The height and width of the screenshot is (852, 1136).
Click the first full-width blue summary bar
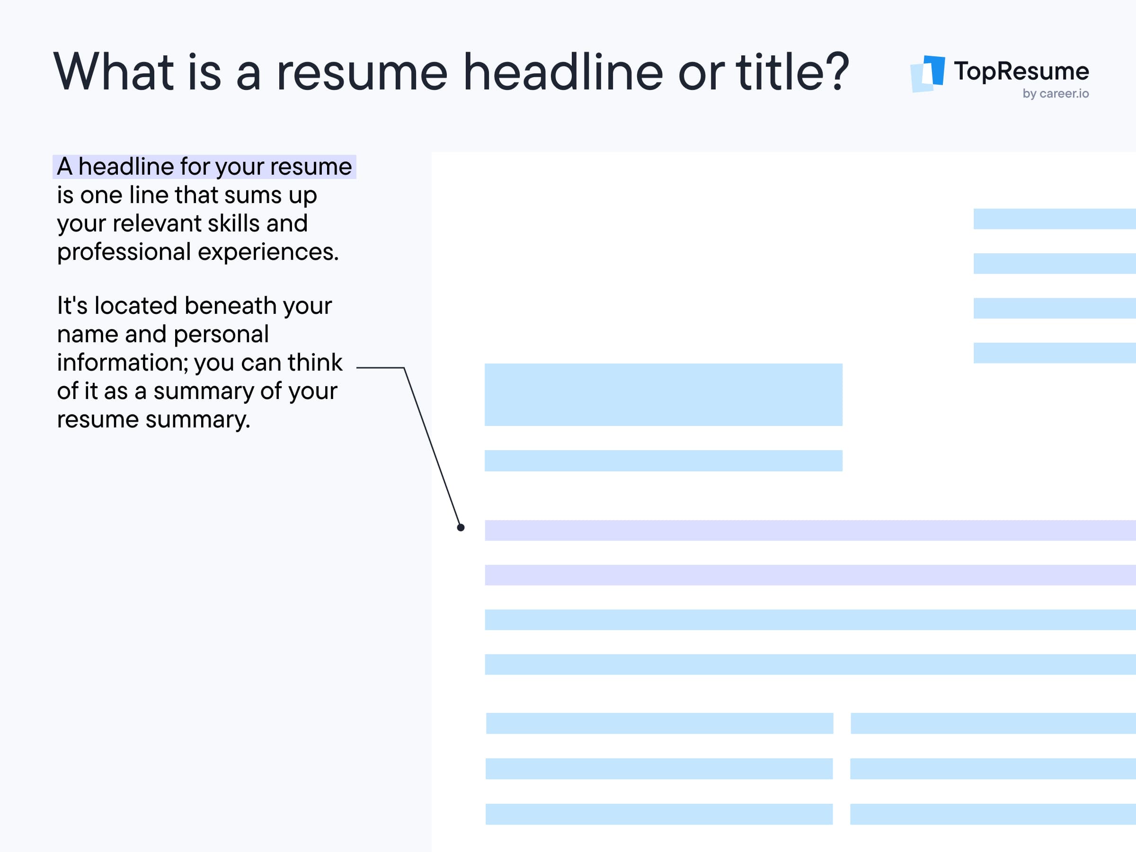809,619
